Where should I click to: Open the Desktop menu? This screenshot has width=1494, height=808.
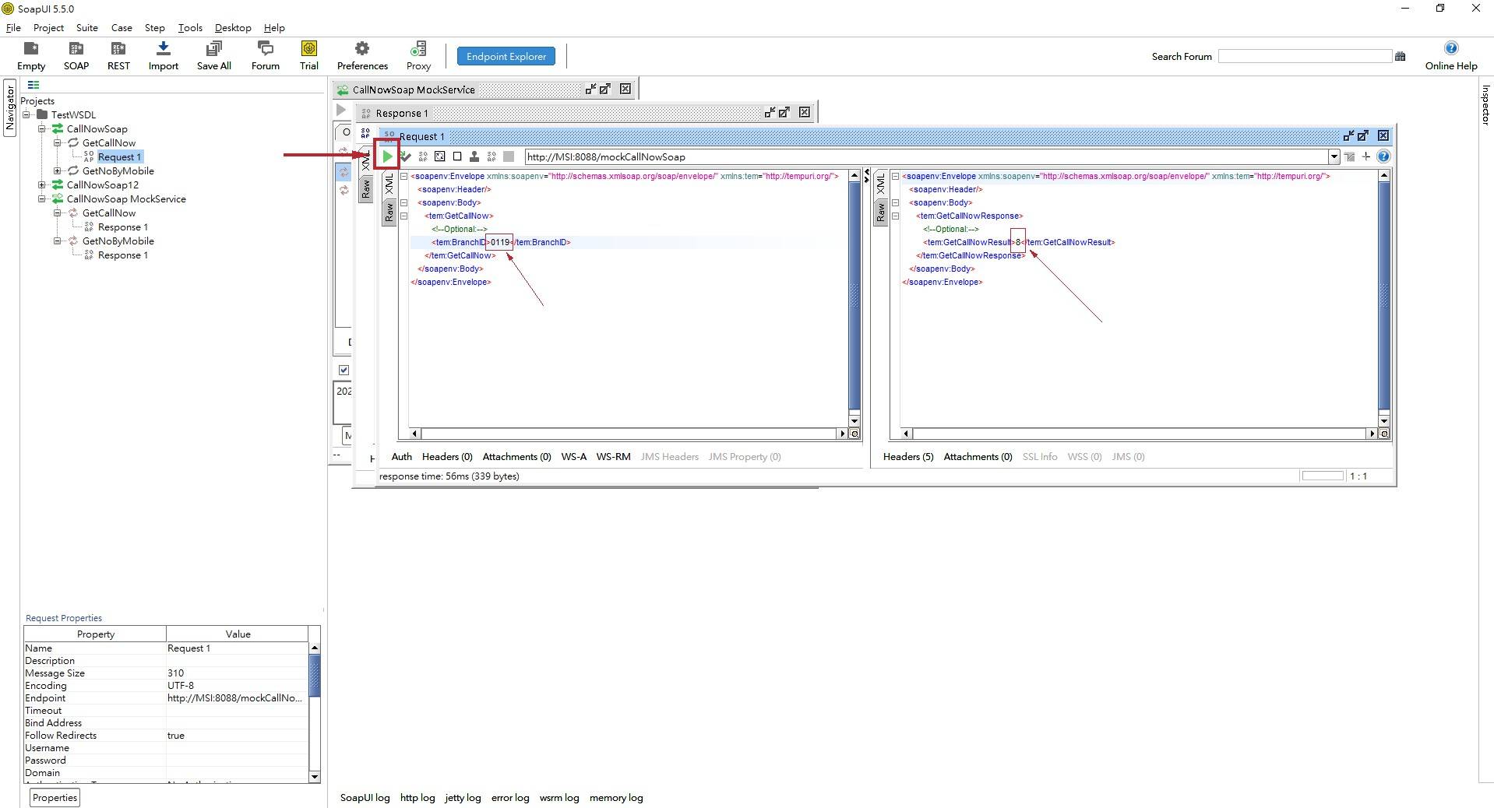(x=233, y=27)
